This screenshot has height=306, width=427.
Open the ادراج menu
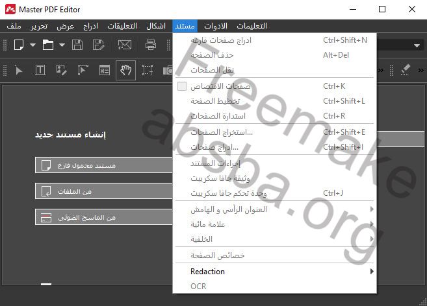pos(90,26)
